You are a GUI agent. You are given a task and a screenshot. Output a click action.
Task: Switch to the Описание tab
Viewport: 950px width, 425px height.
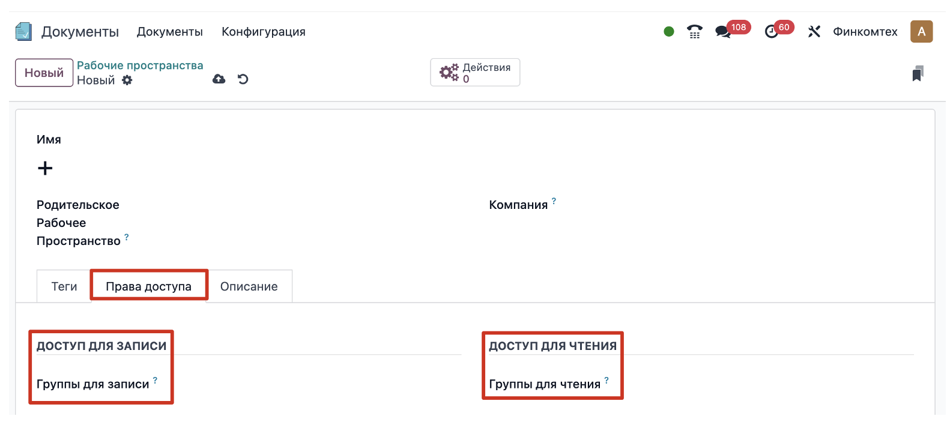[x=249, y=287]
